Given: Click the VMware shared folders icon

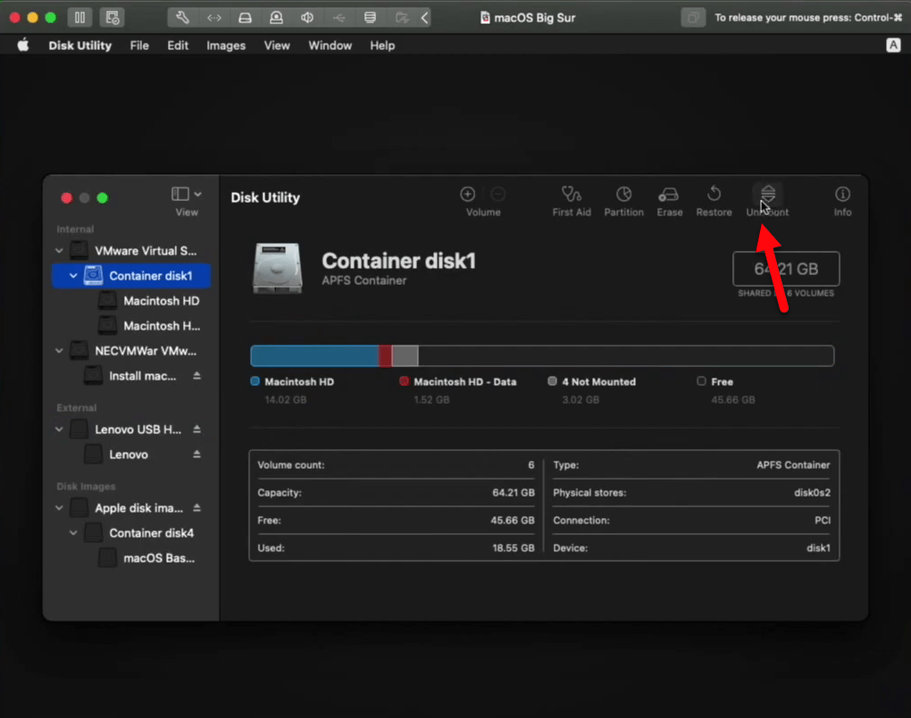Looking at the screenshot, I should click(x=402, y=18).
